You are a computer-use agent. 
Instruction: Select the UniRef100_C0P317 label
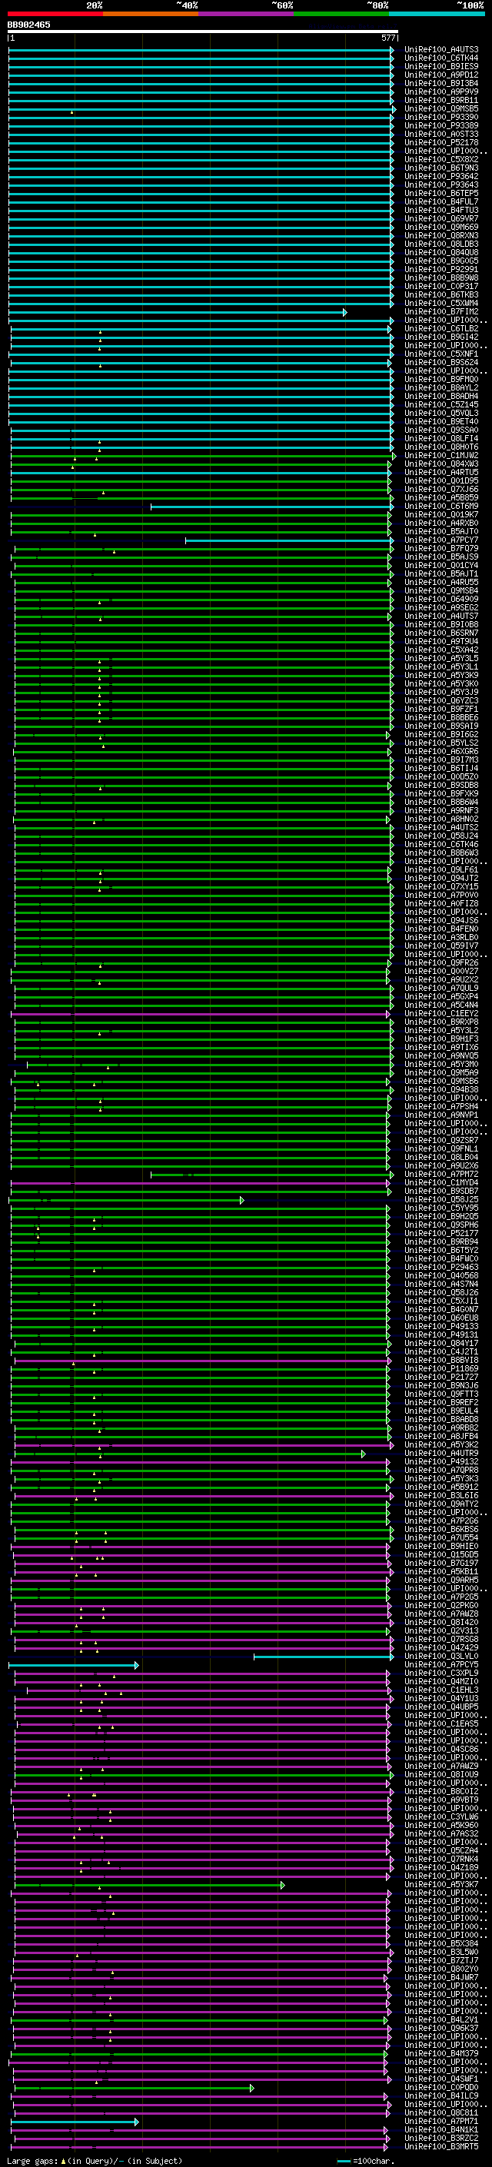pyautogui.click(x=440, y=286)
